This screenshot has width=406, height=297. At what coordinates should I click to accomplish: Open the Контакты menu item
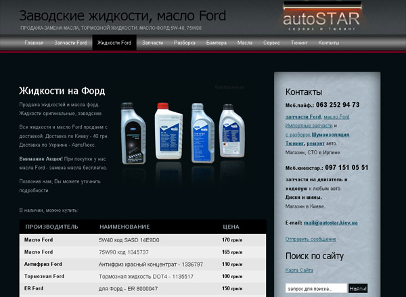pos(329,43)
